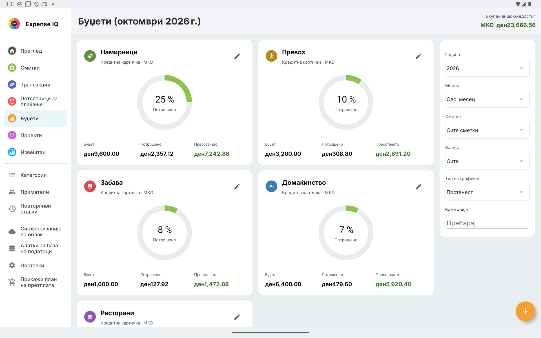Open Синхронизација во облак cloud icon
Screen dimensions: 541x338
[12, 232]
